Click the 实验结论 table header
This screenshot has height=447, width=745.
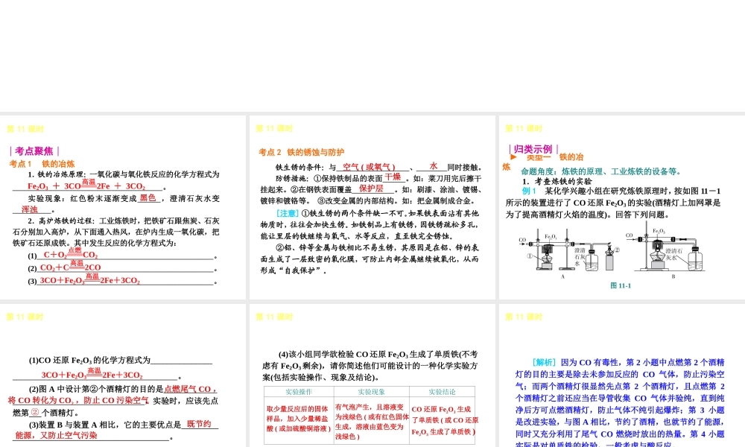(442, 392)
